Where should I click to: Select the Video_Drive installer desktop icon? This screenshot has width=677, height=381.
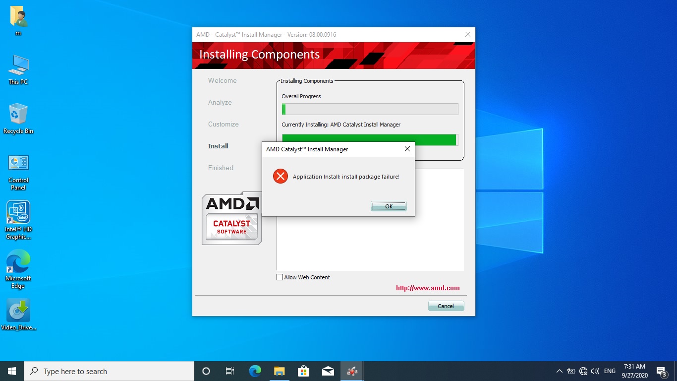[18, 315]
